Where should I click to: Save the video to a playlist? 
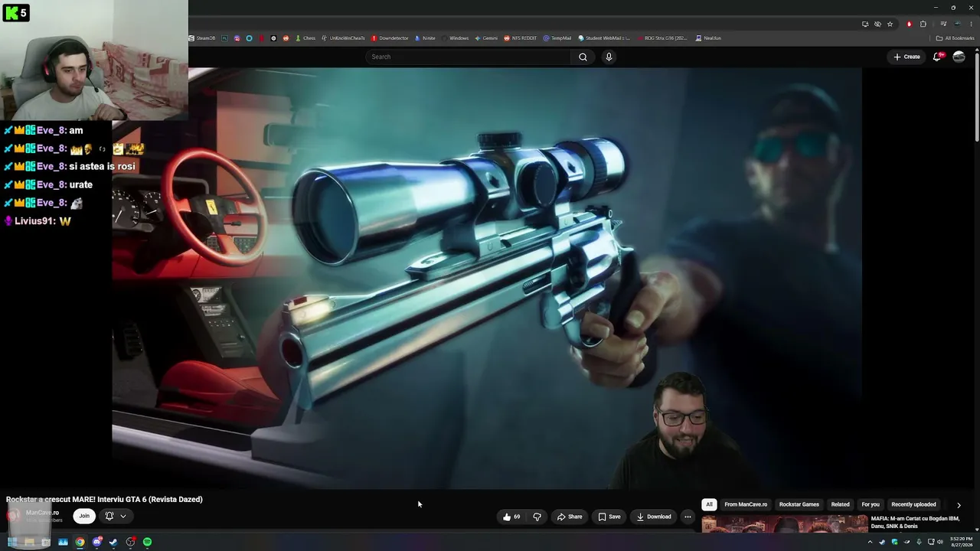[609, 517]
